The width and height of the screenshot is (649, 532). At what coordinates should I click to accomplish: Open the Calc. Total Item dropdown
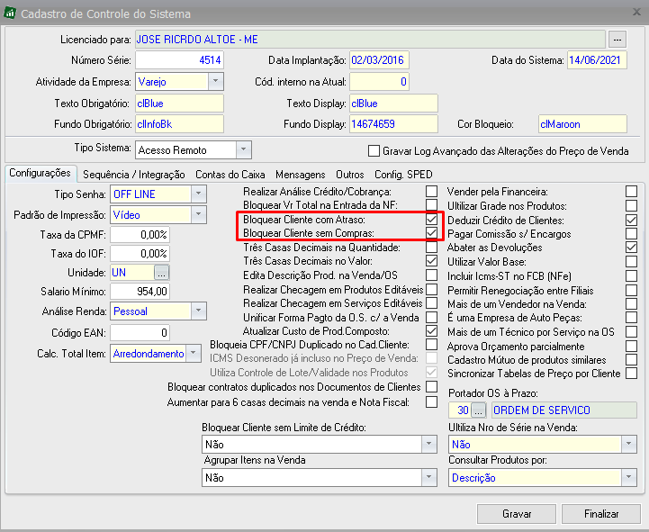[x=193, y=354]
